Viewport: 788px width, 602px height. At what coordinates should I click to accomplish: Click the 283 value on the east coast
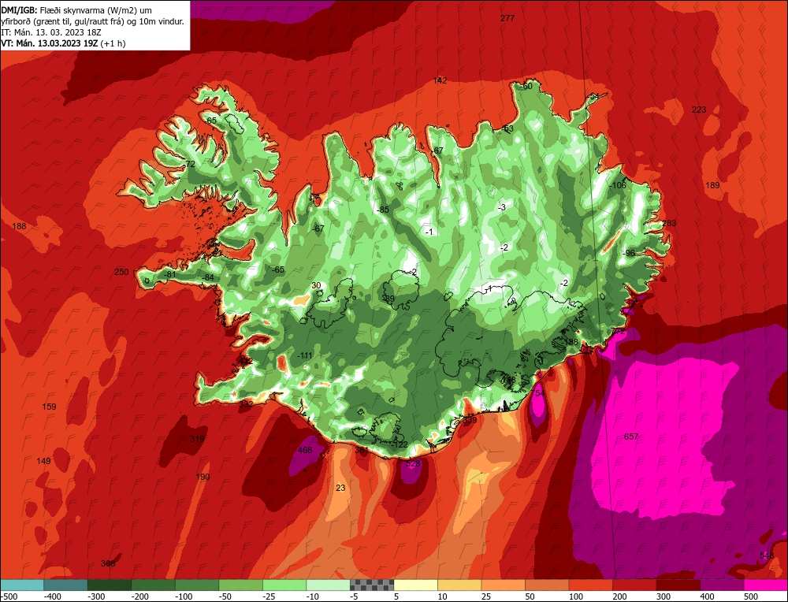coord(669,223)
